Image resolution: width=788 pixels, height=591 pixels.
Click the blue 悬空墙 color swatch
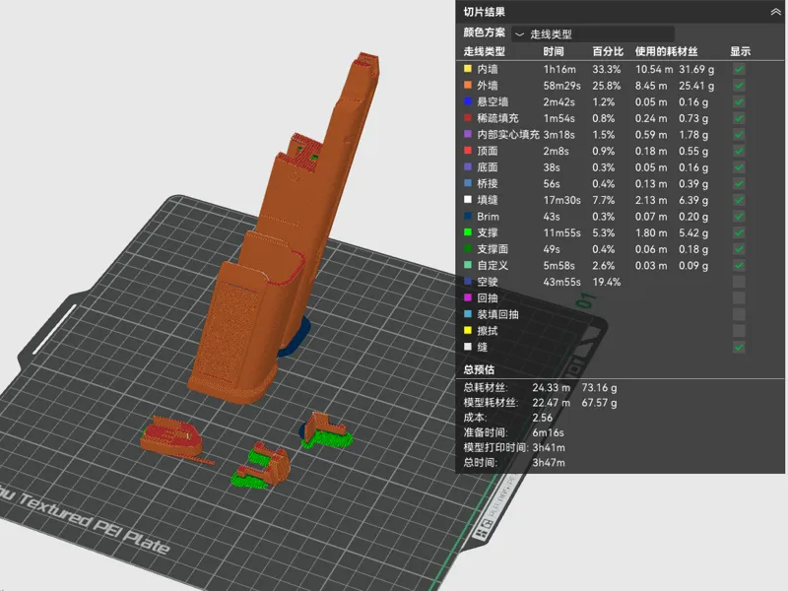click(x=468, y=101)
